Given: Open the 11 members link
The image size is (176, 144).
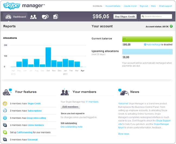Looking at the screenshot, I should [x=92, y=102].
